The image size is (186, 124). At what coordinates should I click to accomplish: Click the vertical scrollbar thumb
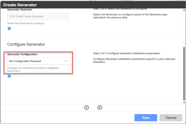tap(184, 74)
